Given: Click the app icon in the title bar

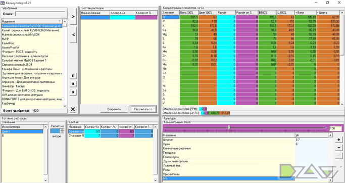Looking at the screenshot, I should pos(3,3).
